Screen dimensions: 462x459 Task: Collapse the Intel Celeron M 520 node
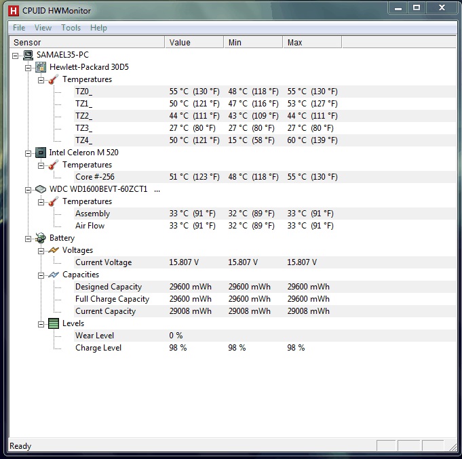click(x=28, y=153)
